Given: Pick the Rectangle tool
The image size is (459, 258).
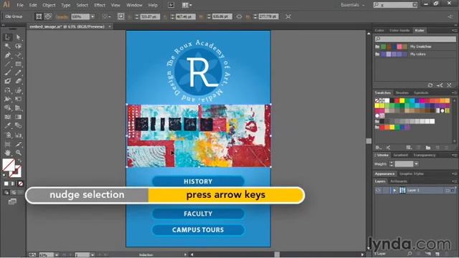Looking at the screenshot, I should [19, 64].
